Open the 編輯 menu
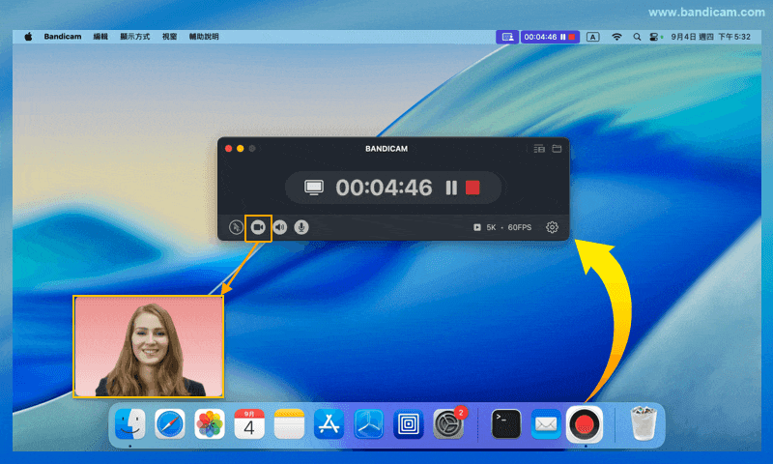773x464 pixels. coord(100,37)
